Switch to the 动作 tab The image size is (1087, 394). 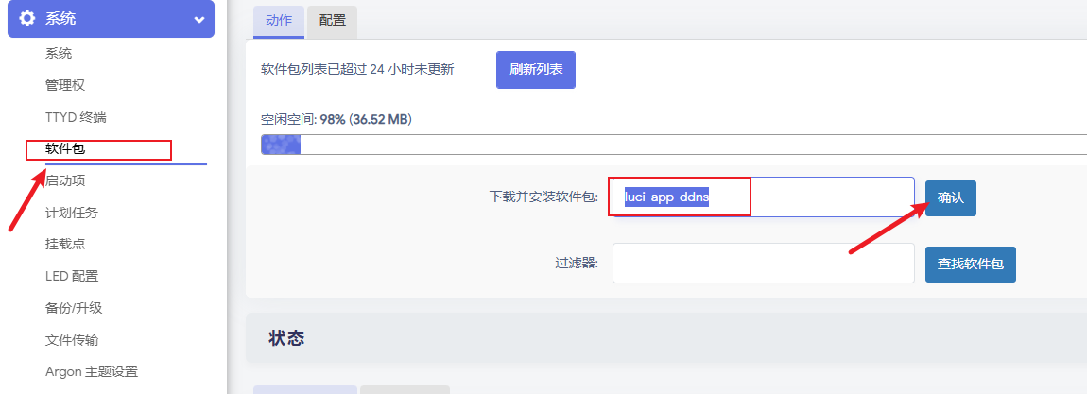point(279,21)
